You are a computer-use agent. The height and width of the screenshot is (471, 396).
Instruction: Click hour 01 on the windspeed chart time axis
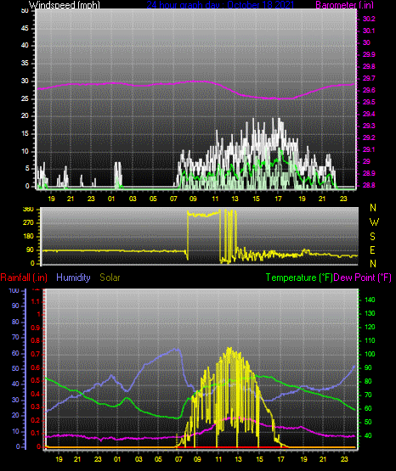click(111, 199)
